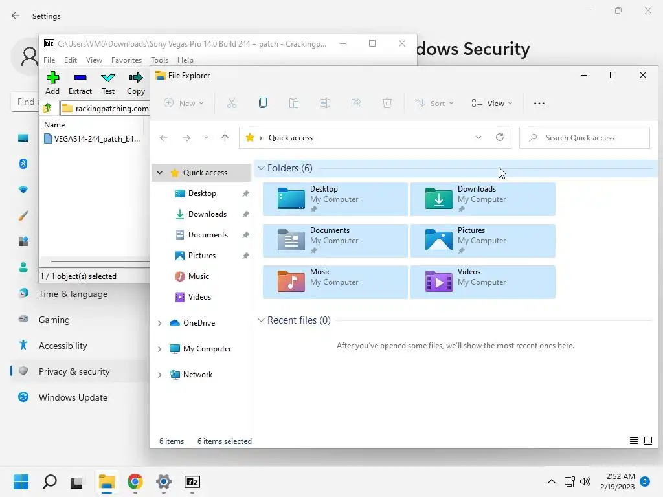This screenshot has width=663, height=497.
Task: Click the Name column header in 7-Zip
Action: point(54,125)
